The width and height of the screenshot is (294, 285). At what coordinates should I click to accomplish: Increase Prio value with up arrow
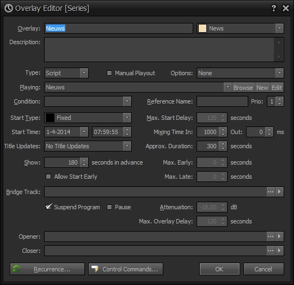(x=279, y=99)
